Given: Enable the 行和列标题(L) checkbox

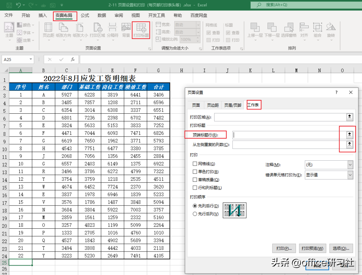Looking at the screenshot, I should point(195,187).
